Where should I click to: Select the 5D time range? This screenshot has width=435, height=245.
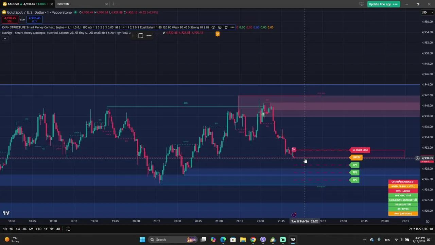pyautogui.click(x=11, y=229)
